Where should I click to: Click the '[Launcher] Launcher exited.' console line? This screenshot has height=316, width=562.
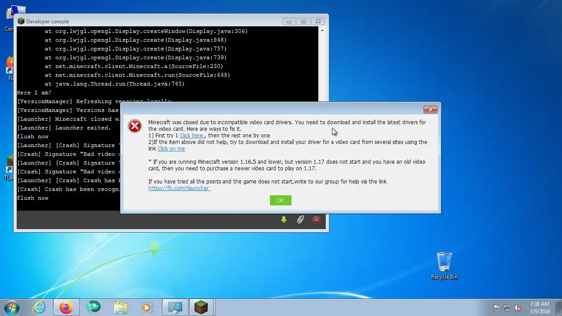click(x=64, y=128)
